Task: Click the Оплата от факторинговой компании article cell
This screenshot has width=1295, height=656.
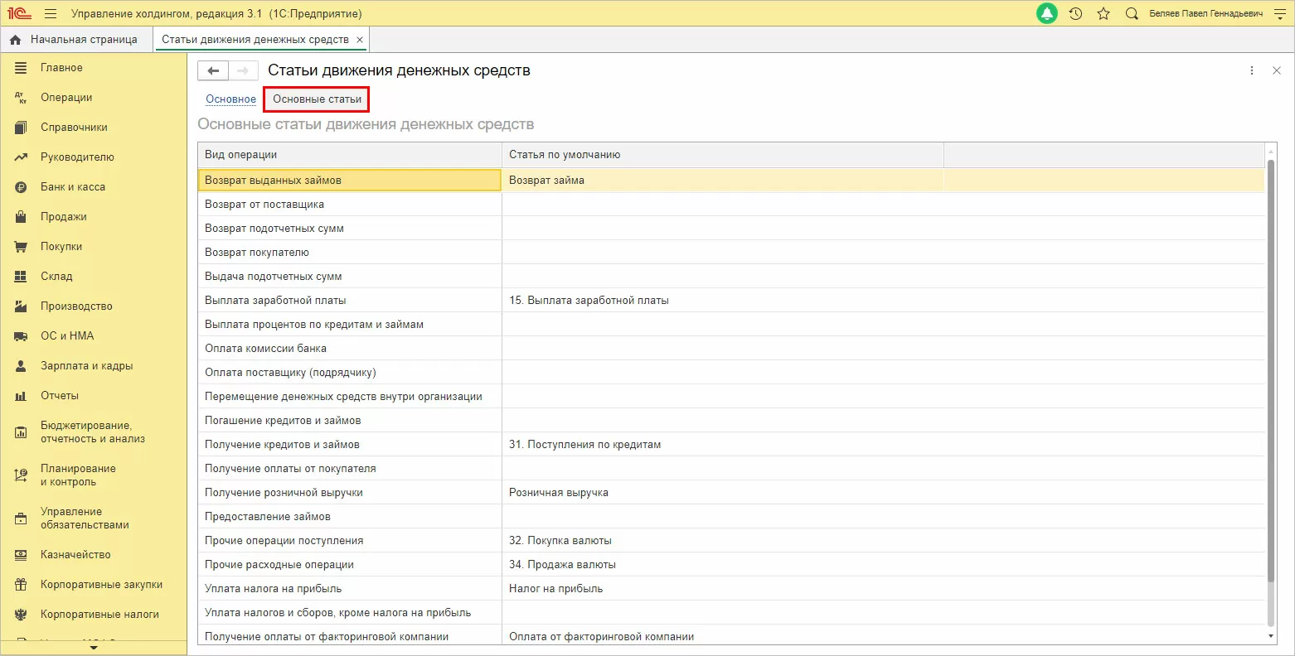Action: coord(723,636)
